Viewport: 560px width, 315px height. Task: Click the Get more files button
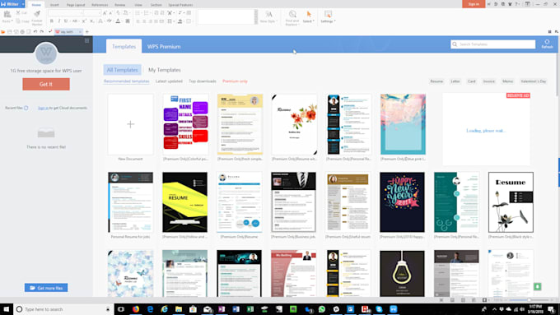[x=46, y=288]
